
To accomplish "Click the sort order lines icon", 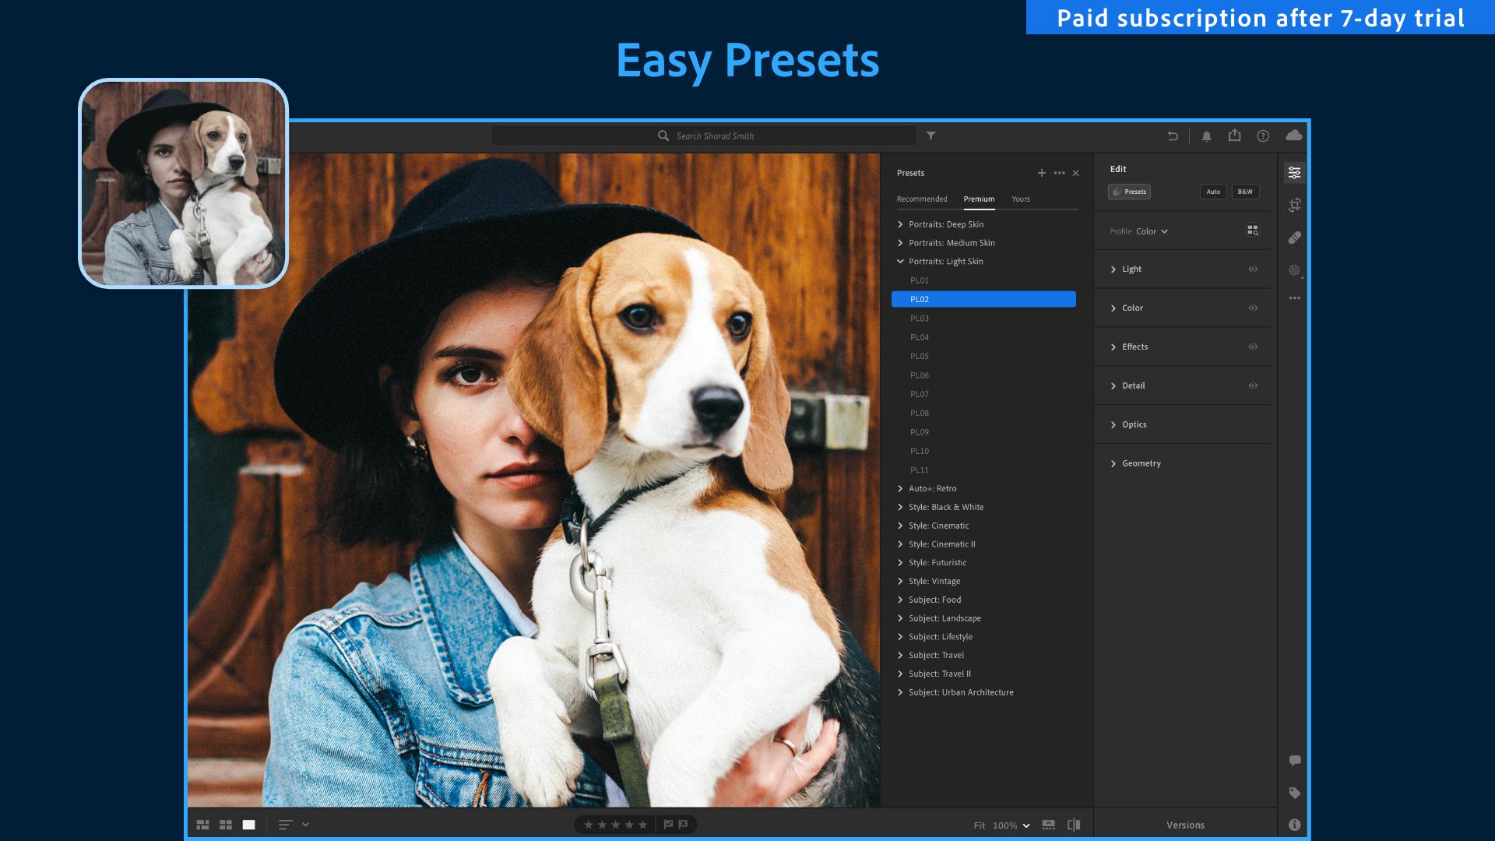I will tap(285, 825).
